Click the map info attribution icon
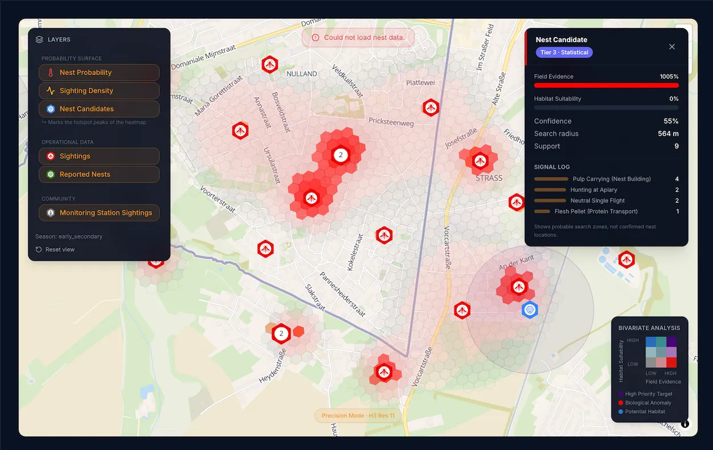 [x=685, y=424]
